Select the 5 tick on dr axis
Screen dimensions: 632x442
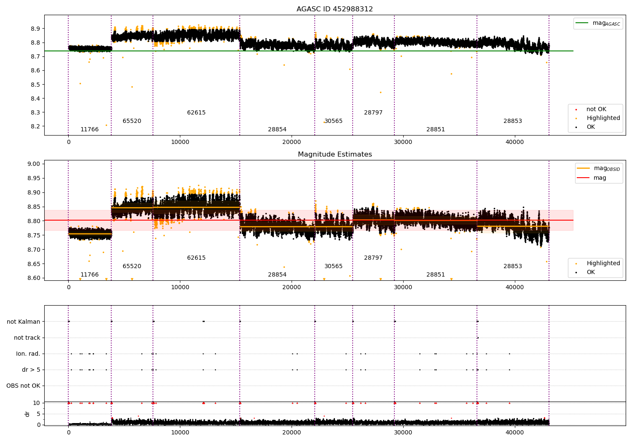[x=38, y=414]
